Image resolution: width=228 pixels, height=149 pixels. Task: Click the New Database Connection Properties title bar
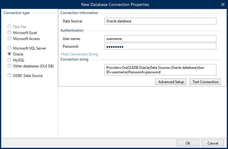click(x=115, y=4)
